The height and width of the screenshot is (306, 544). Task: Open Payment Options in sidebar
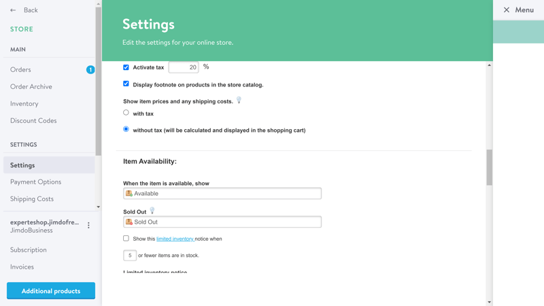pos(35,182)
